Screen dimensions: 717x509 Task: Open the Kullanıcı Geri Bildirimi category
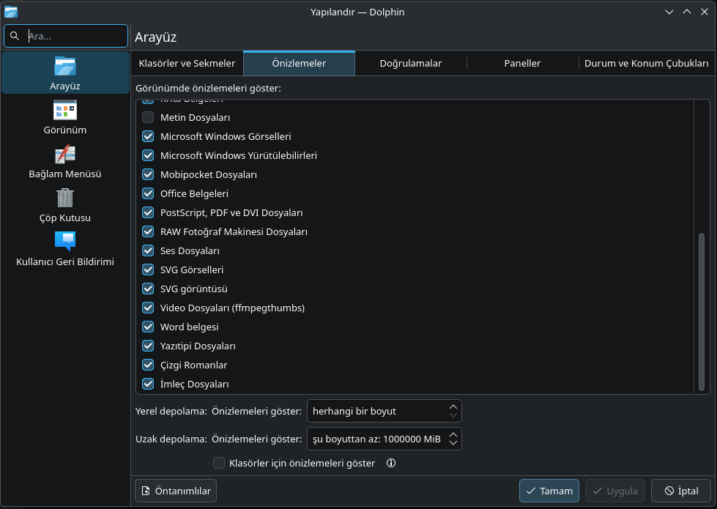[x=65, y=249]
